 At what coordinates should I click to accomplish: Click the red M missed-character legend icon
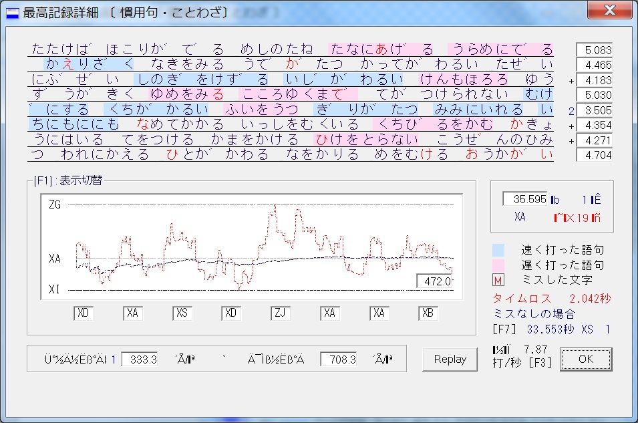pyautogui.click(x=498, y=280)
